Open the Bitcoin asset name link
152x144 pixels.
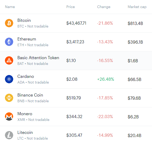pos(24,20)
